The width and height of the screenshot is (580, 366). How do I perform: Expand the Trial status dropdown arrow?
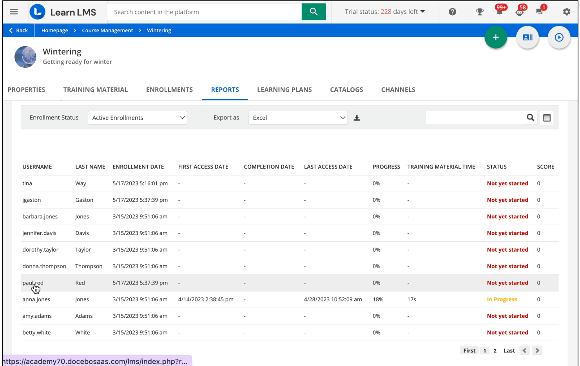[x=422, y=12]
